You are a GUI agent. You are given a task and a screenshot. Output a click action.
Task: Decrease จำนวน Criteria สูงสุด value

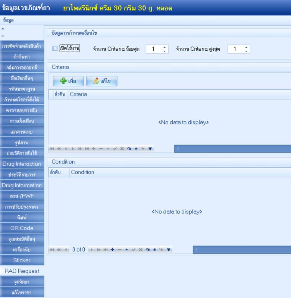(246, 51)
